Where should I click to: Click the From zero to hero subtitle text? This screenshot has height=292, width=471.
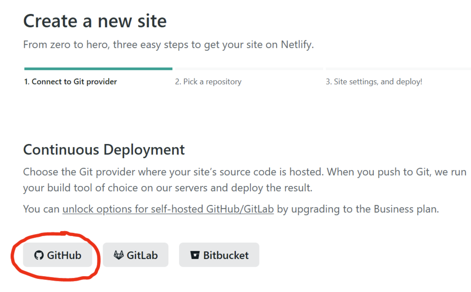coord(169,45)
